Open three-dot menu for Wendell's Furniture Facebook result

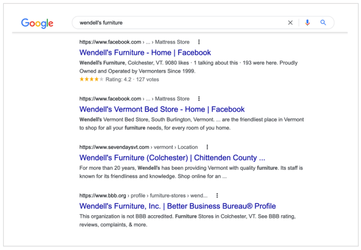(x=199, y=42)
